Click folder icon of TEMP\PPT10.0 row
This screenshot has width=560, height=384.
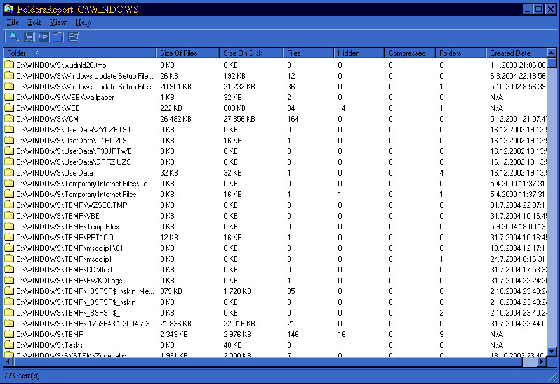[10, 237]
